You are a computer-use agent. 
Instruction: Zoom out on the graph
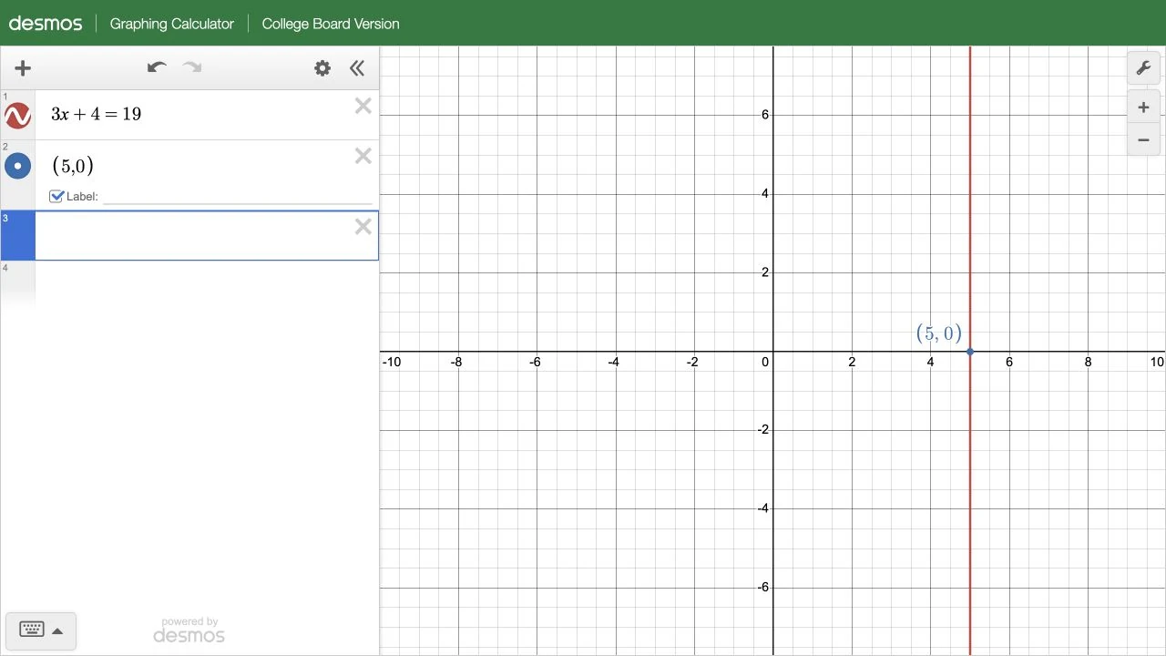[1143, 139]
